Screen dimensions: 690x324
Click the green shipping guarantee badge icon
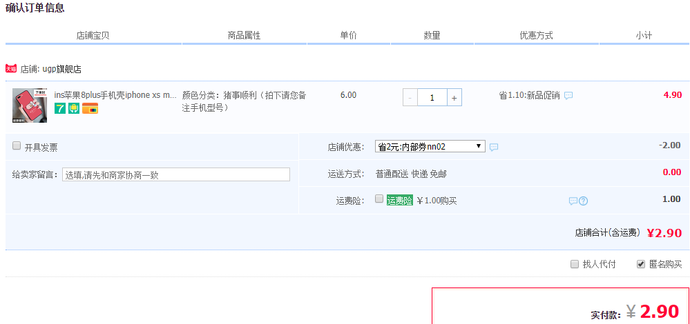click(74, 108)
